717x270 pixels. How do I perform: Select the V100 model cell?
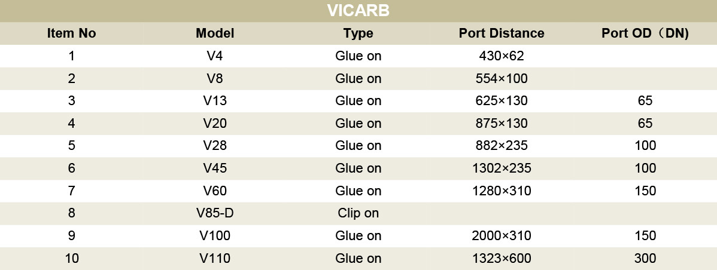215,236
